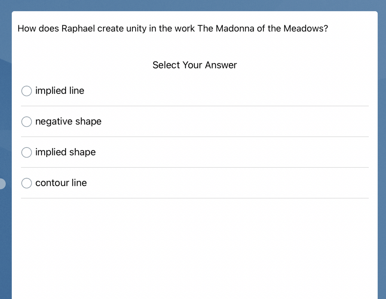This screenshot has height=299, width=386.
Task: Select the "contour line" radio button
Action: [26, 183]
